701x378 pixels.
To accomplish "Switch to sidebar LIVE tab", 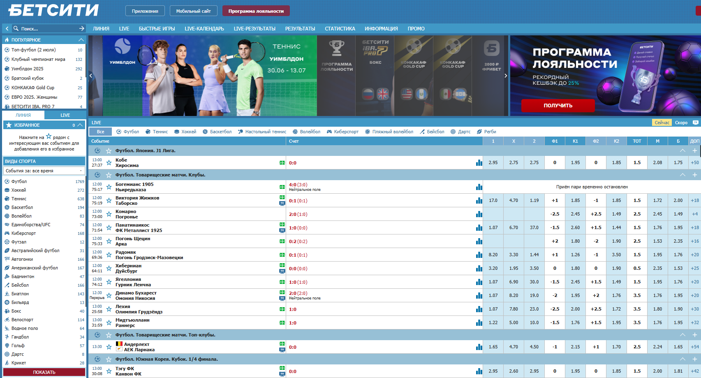I will [x=65, y=115].
